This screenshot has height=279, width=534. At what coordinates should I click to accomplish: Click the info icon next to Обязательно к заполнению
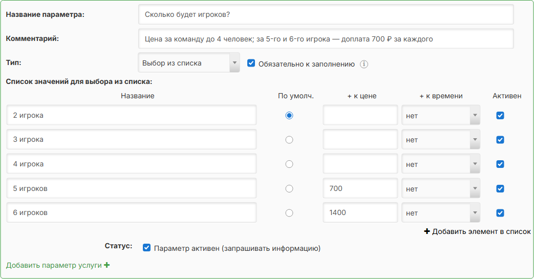click(364, 64)
